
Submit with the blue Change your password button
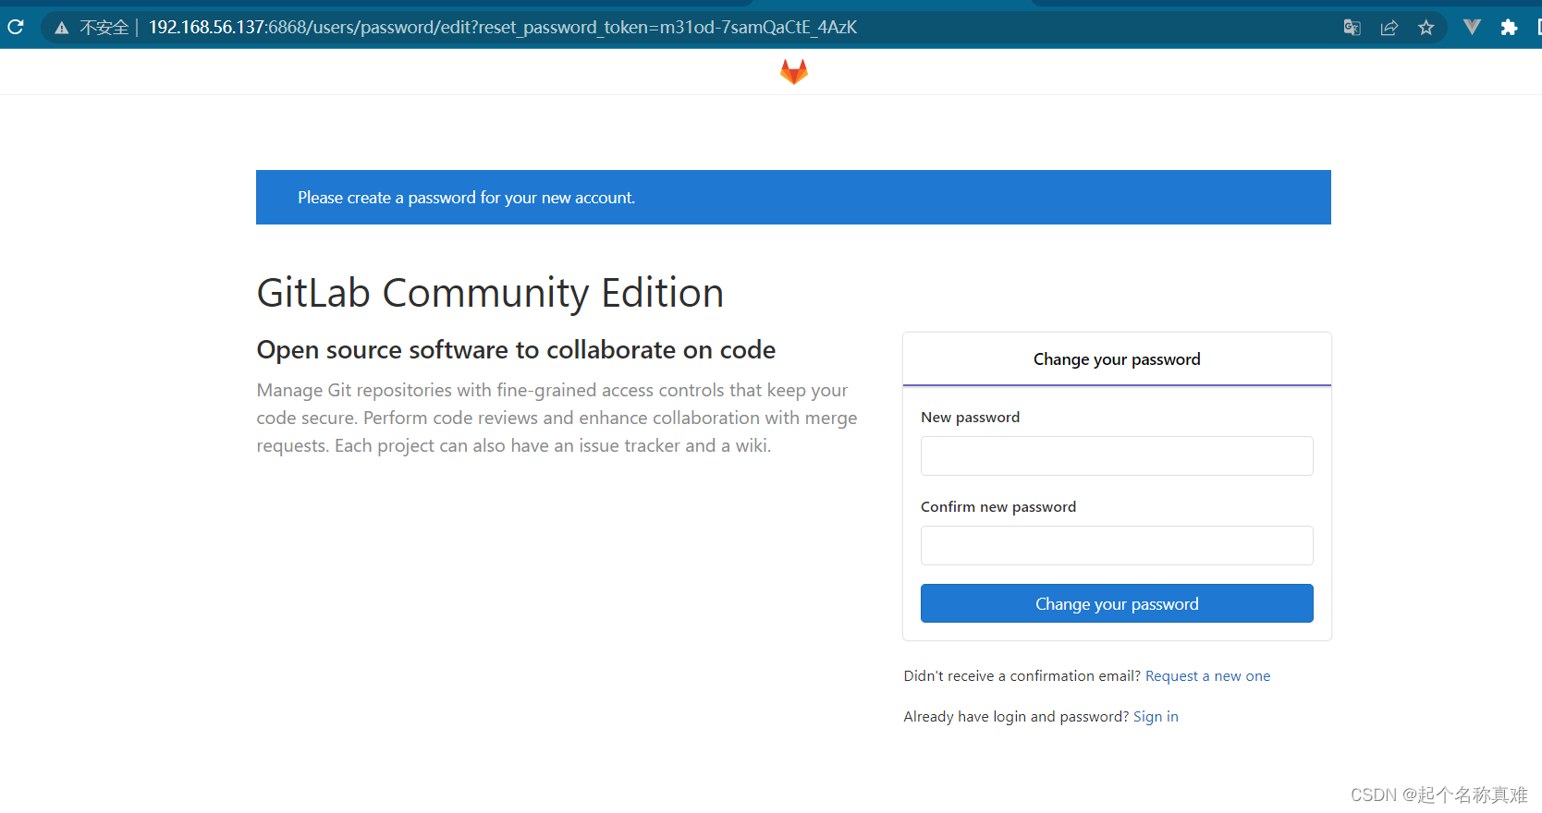click(x=1117, y=603)
